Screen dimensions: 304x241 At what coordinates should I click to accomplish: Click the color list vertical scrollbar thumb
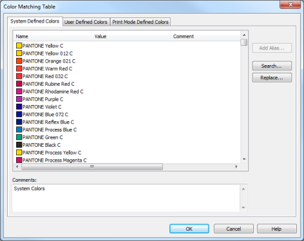coord(244,43)
